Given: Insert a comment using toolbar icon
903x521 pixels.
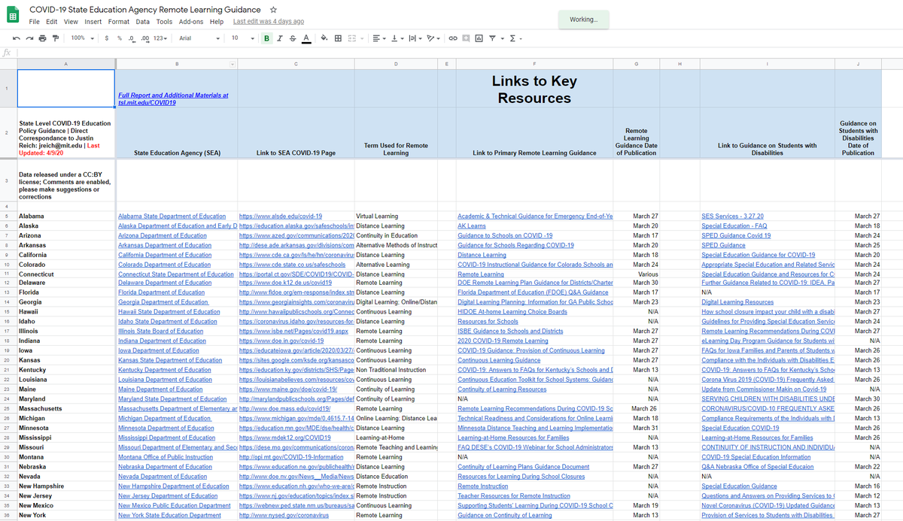Looking at the screenshot, I should 466,38.
